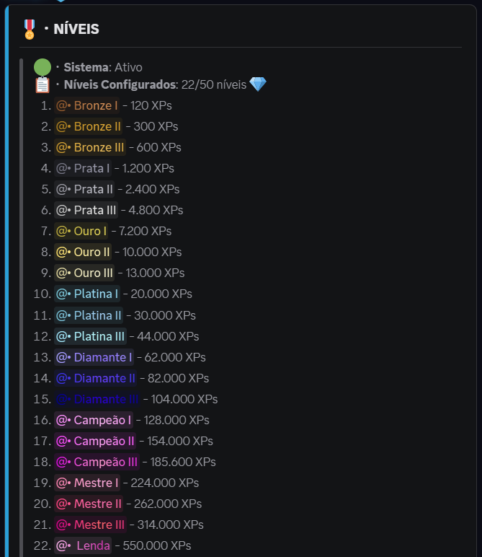
Task: Click the green circle status emoji
Action: click(43, 67)
